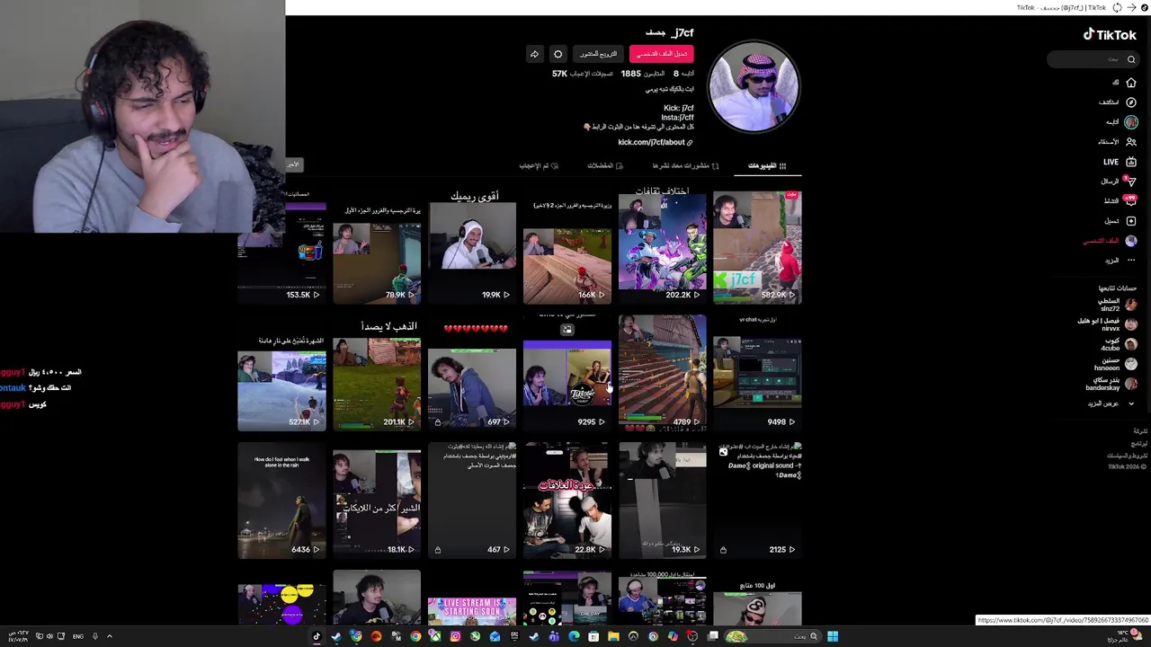Open the Upload plus icon
1151x647 pixels.
1131,221
